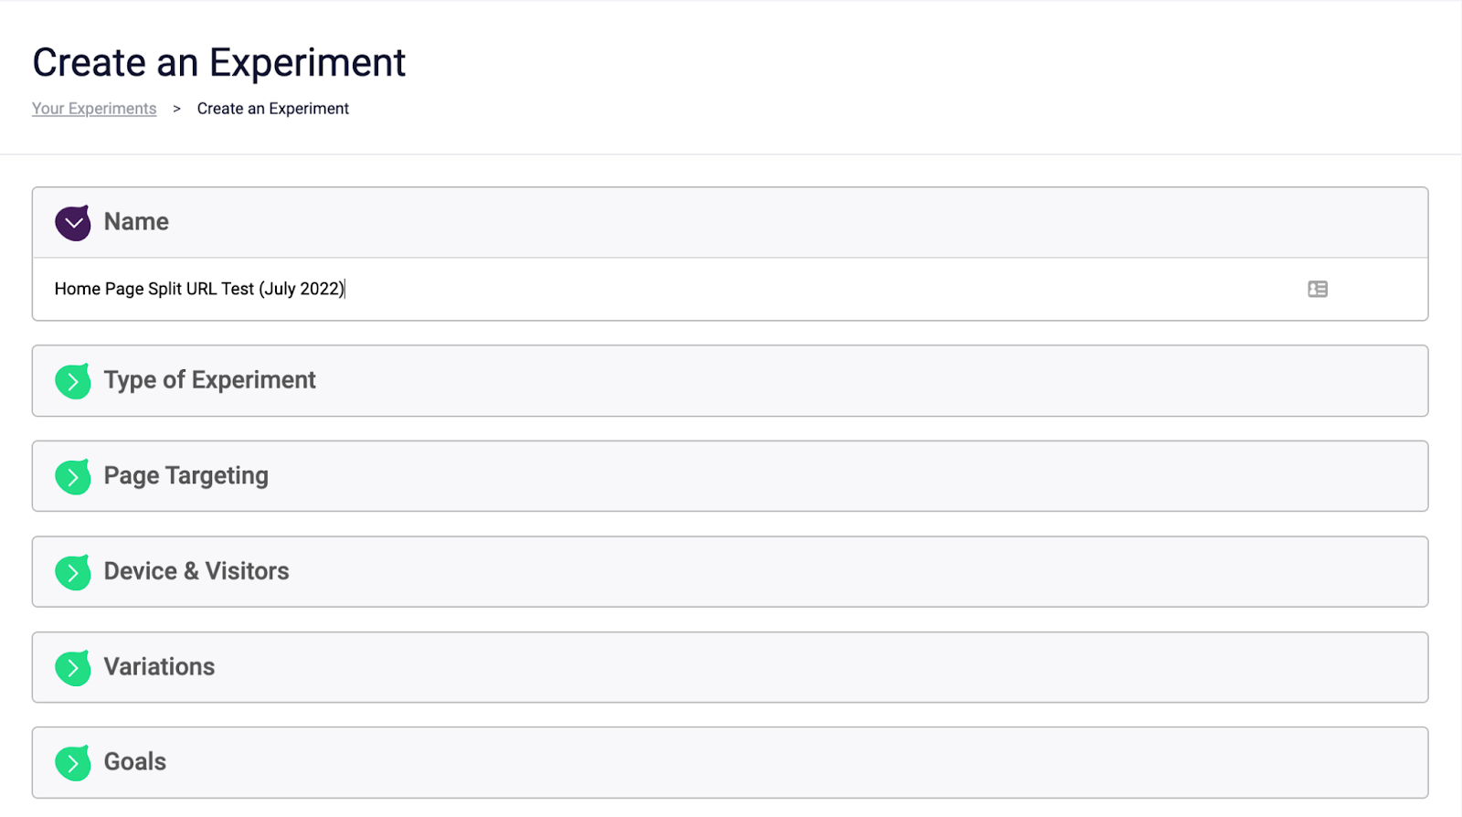This screenshot has width=1462, height=817.
Task: Click the green arrow icon beside Type of Experiment
Action: [x=73, y=381]
